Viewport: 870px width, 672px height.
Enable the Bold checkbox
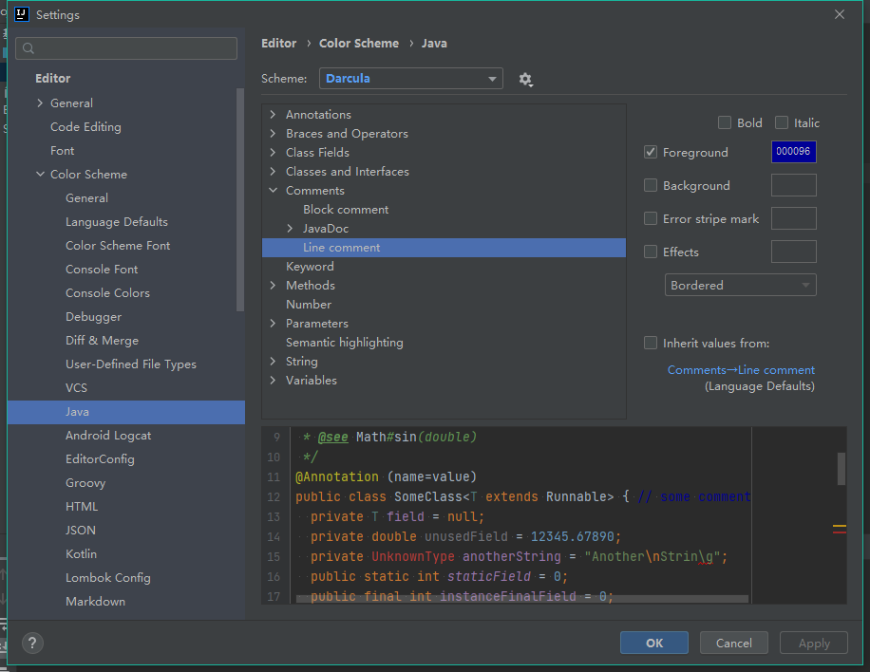[x=725, y=122]
